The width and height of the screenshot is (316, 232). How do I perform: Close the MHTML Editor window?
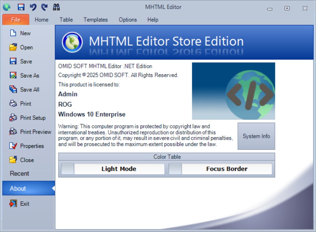pos(305,8)
